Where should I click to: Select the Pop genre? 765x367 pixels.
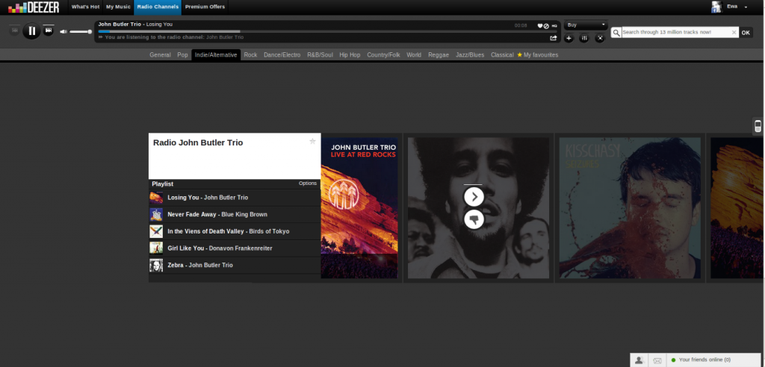point(182,55)
